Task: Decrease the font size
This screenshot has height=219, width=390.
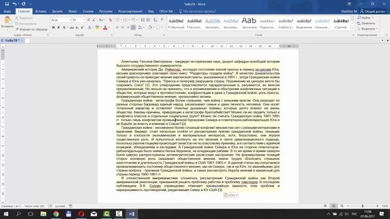Action: (93, 20)
